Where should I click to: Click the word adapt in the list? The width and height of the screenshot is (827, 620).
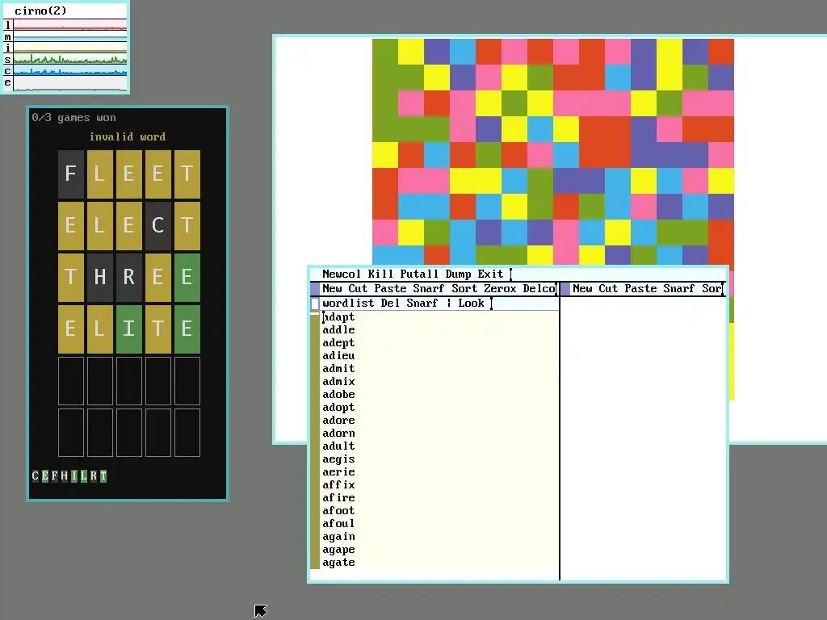pyautogui.click(x=338, y=316)
